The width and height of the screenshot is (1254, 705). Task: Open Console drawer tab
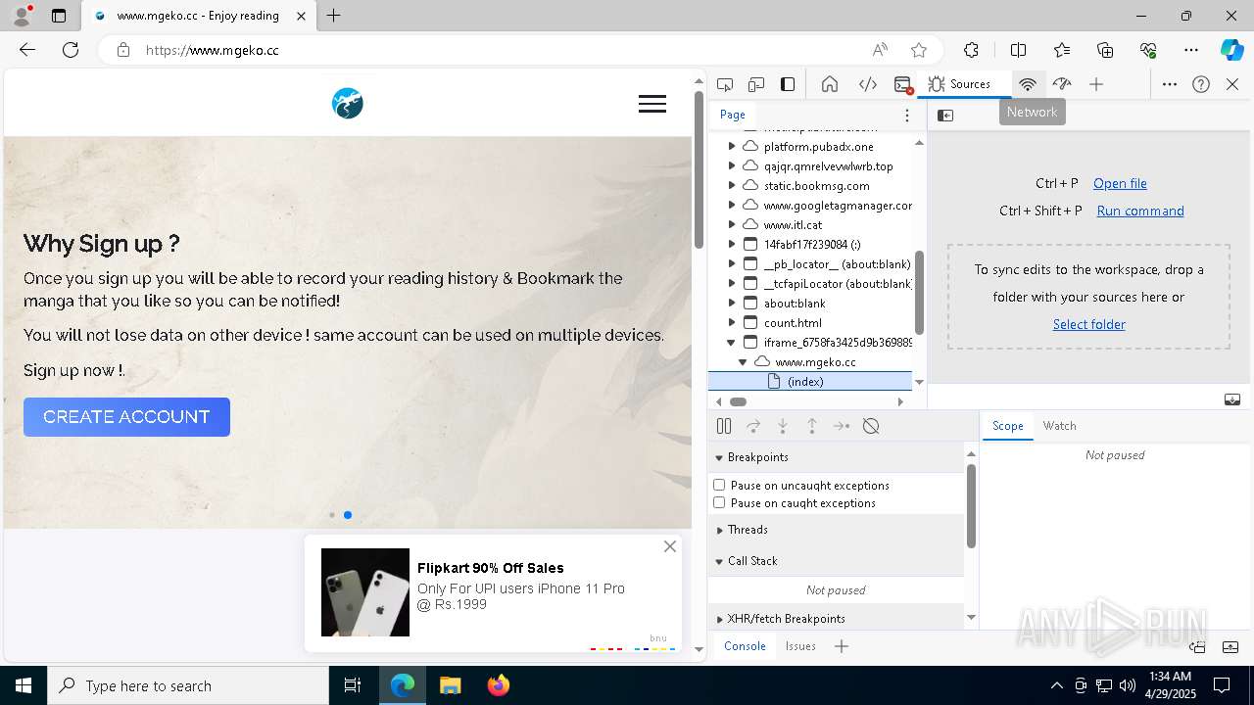click(x=745, y=646)
